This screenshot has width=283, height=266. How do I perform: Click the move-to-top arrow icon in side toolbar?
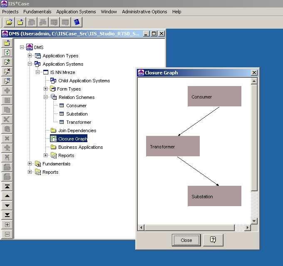click(x=7, y=187)
